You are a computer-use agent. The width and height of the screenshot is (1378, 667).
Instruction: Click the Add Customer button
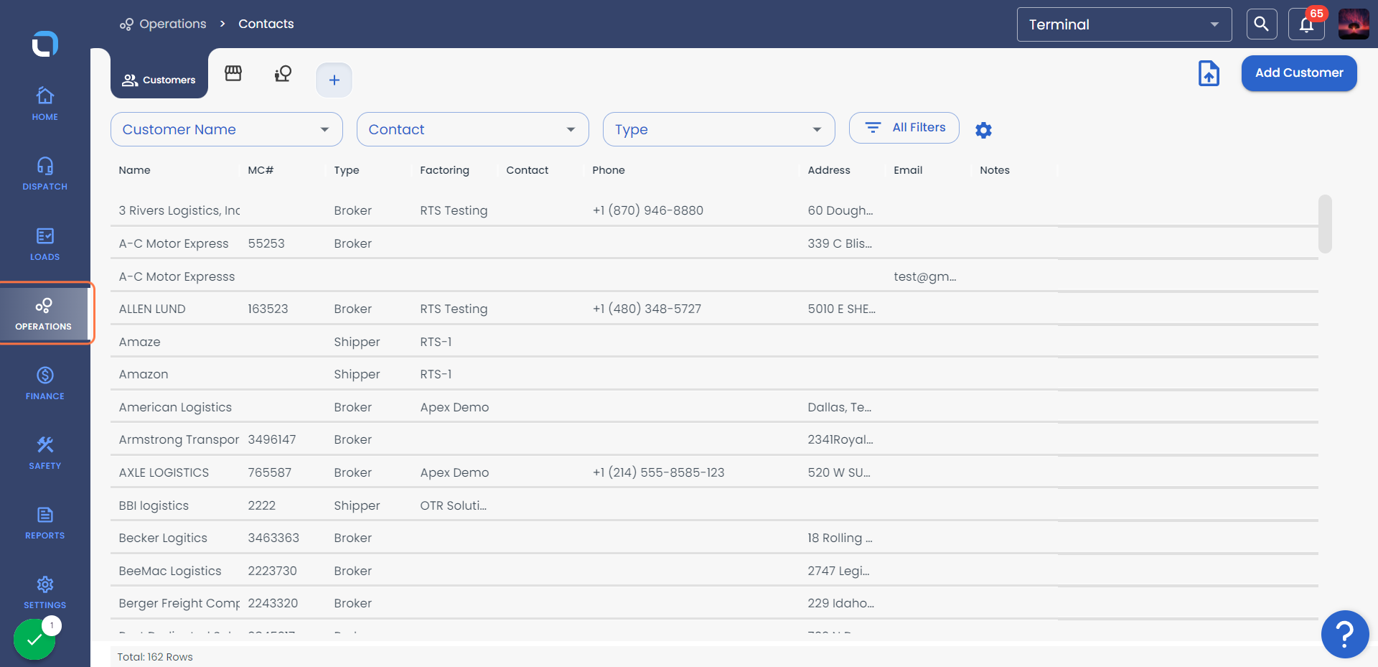1299,73
